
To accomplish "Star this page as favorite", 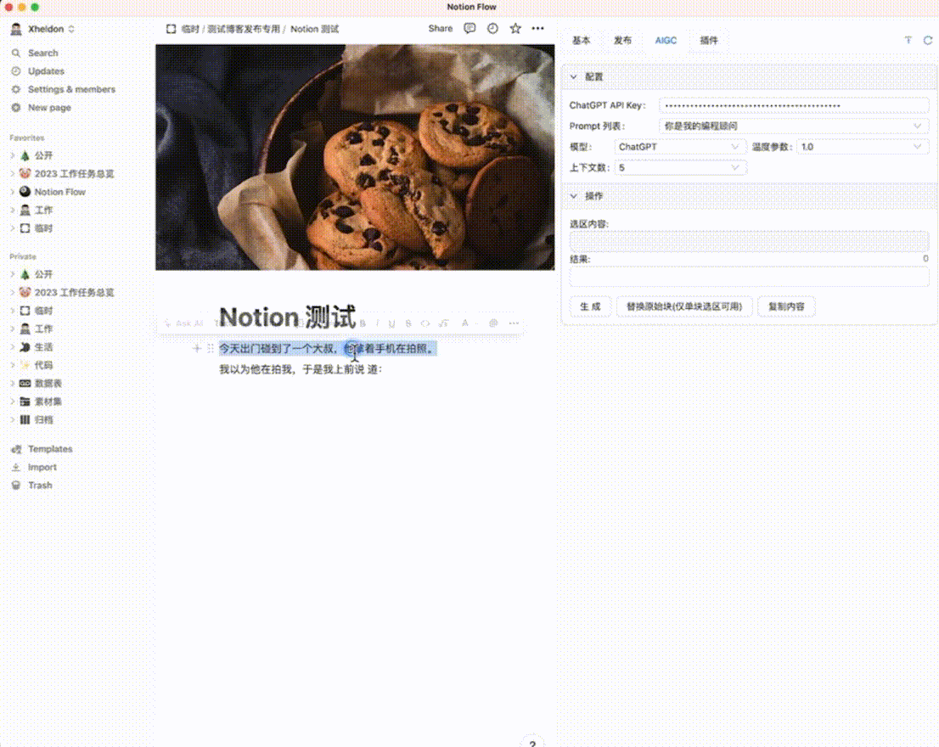I will [x=515, y=28].
